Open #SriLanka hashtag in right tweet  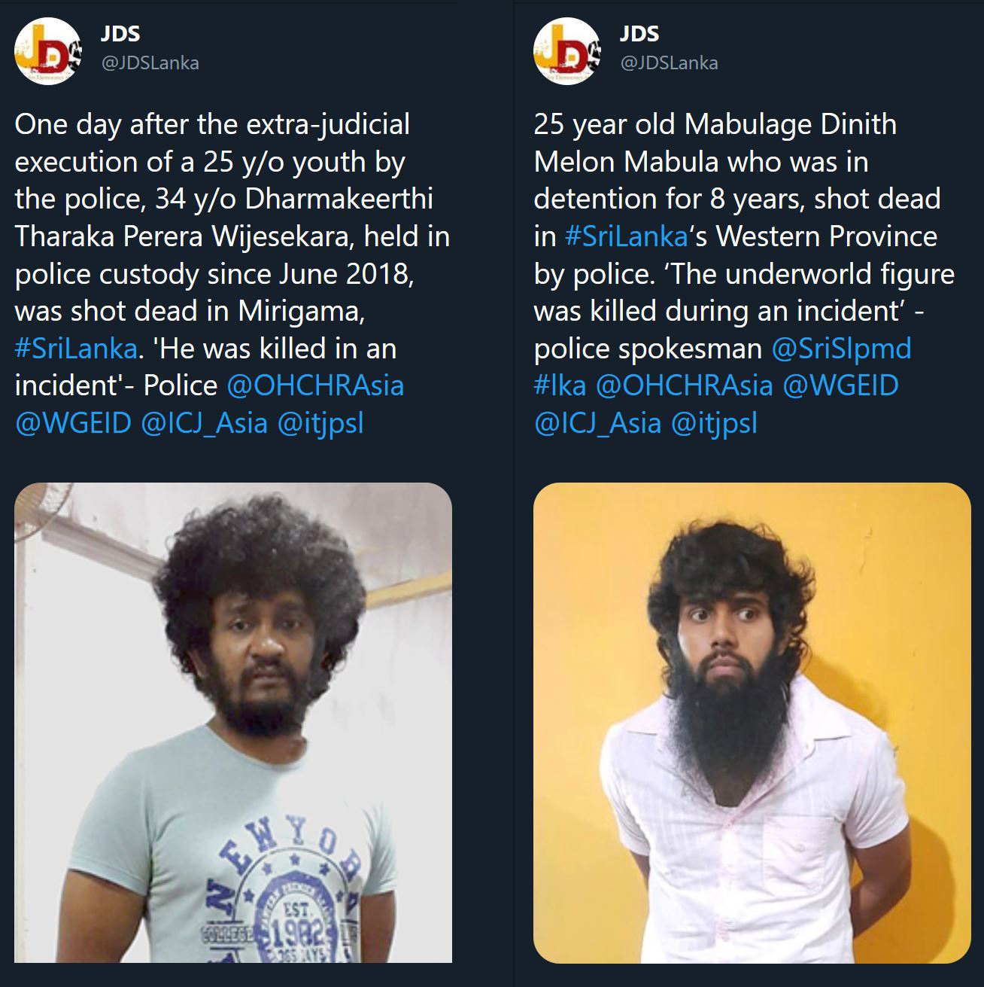tap(626, 236)
